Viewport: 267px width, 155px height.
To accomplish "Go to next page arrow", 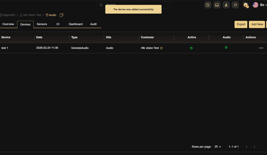I will click(x=254, y=147).
